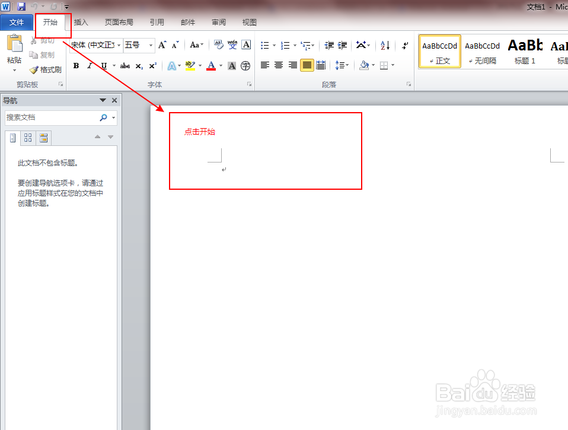Toggle Bold formatting
This screenshot has width=568, height=430.
coord(76,66)
